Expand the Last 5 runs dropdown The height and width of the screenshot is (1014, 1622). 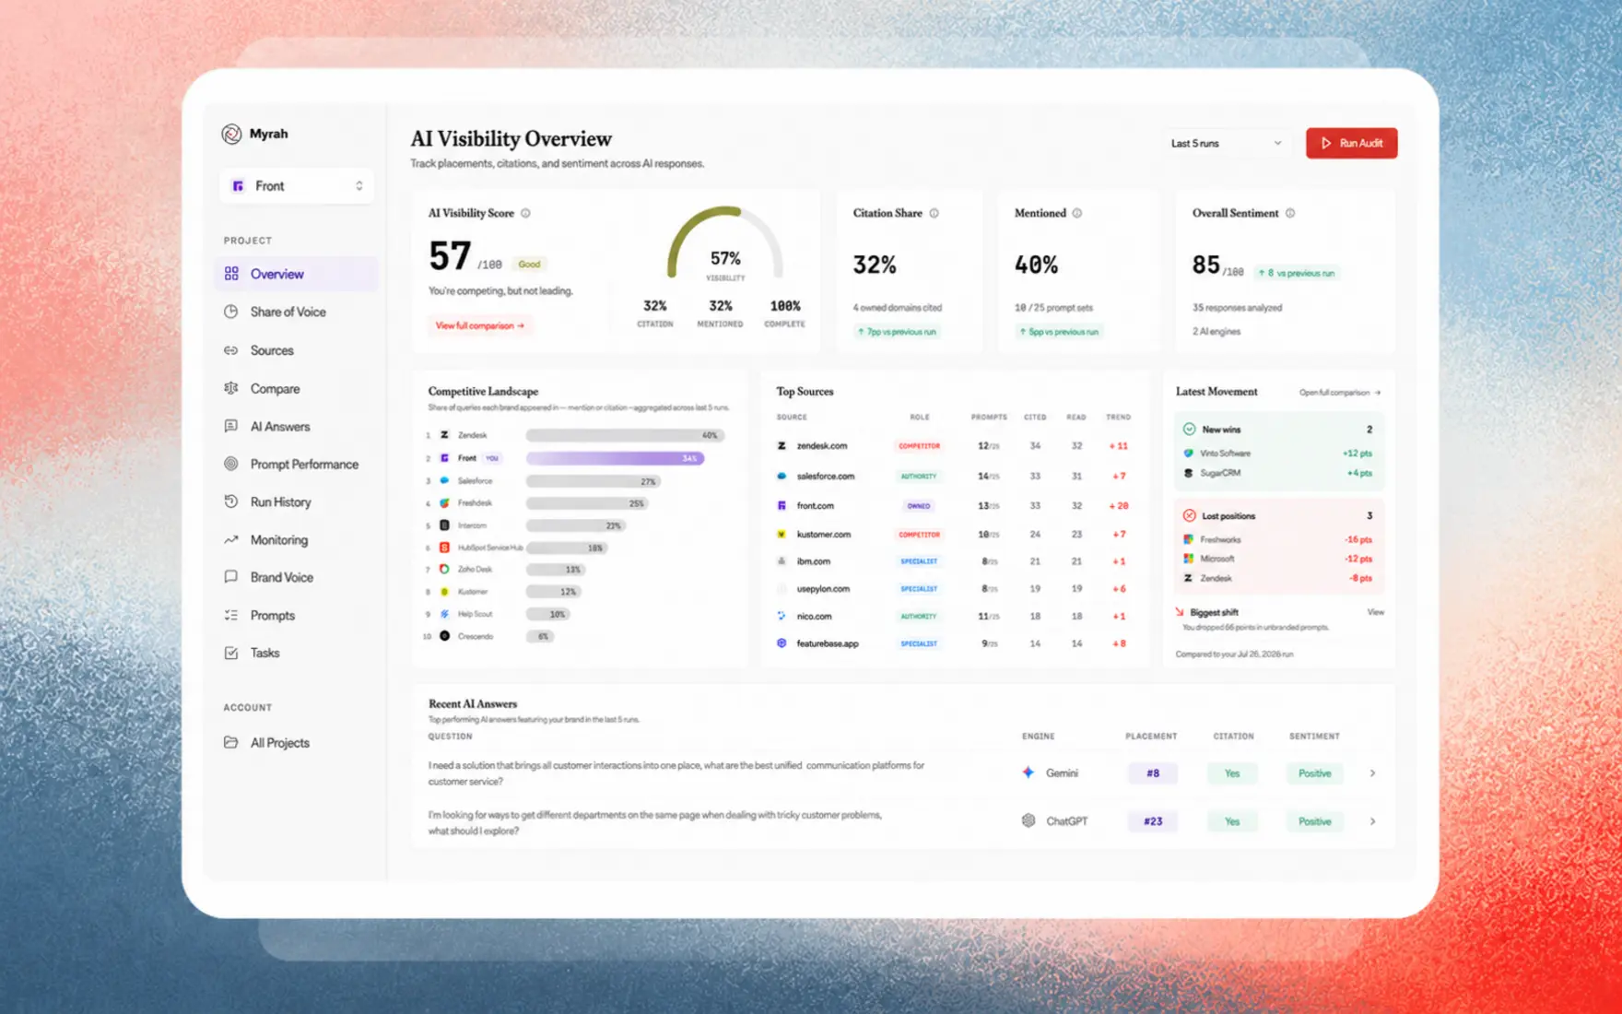click(x=1226, y=144)
